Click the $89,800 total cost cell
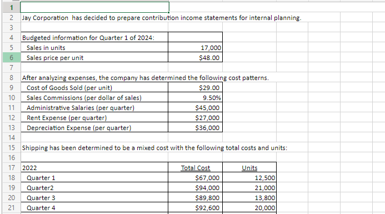Viewport: 385px width, 214px height. [195, 198]
